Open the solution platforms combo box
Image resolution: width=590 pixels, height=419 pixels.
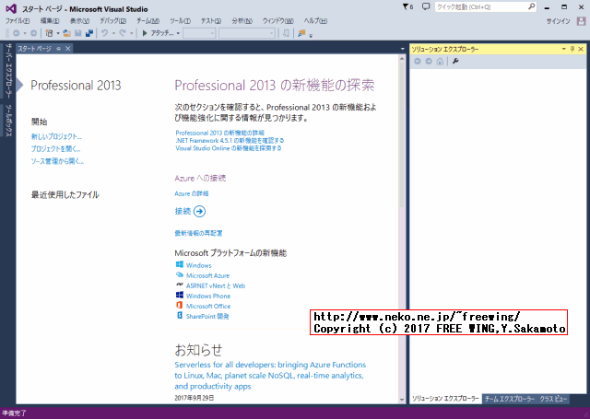[x=247, y=33]
